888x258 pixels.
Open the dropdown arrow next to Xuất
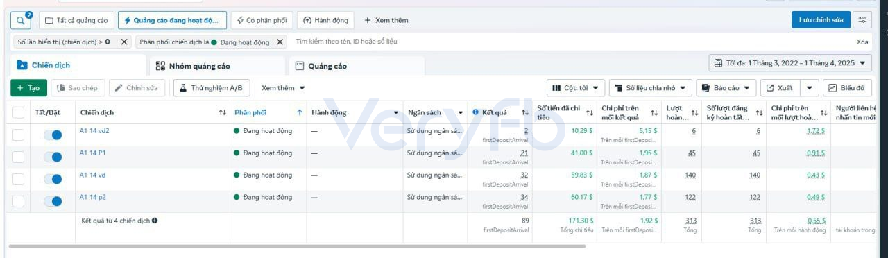(809, 88)
